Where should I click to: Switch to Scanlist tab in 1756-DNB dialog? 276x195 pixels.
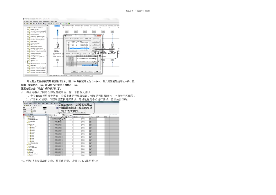click(77, 39)
